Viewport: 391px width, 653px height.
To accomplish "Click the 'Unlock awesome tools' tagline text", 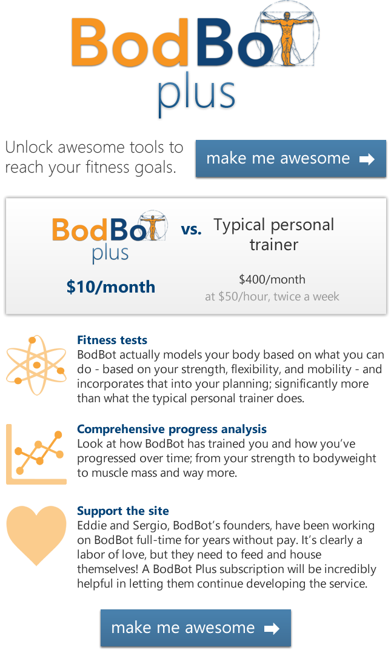I will (x=94, y=157).
